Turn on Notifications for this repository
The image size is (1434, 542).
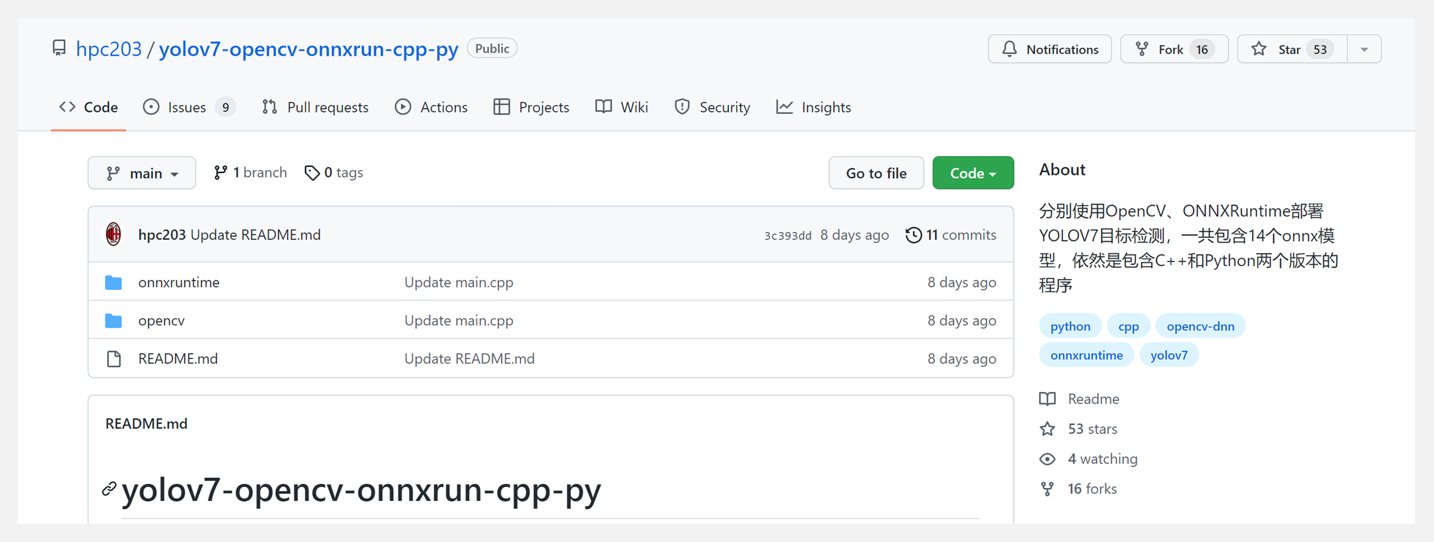click(1049, 50)
